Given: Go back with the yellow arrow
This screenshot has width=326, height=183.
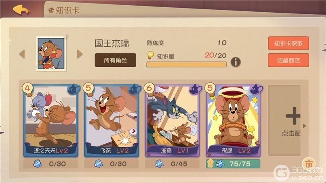Looking at the screenshot, I should [x=21, y=10].
